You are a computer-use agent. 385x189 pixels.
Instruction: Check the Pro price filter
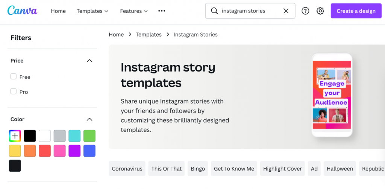click(x=13, y=91)
